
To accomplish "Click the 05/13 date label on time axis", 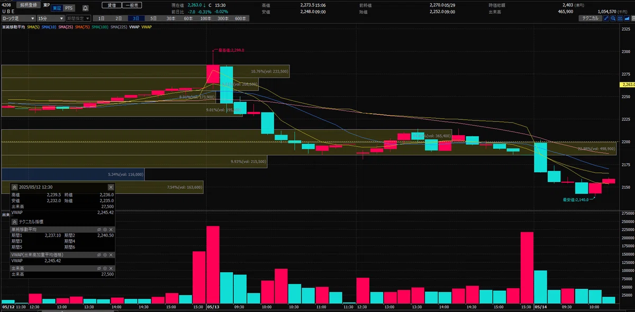I will tap(212, 306).
